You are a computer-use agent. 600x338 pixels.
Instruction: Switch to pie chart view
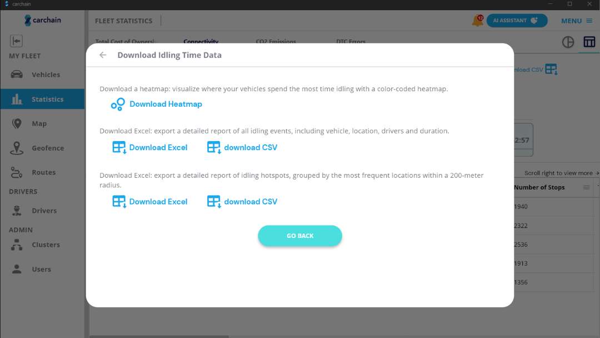[568, 42]
